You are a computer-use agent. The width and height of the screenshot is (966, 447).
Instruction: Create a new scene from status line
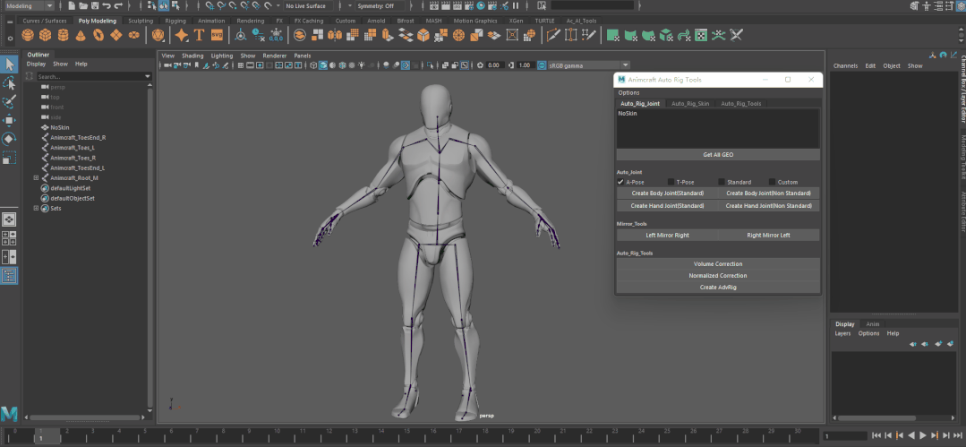72,5
